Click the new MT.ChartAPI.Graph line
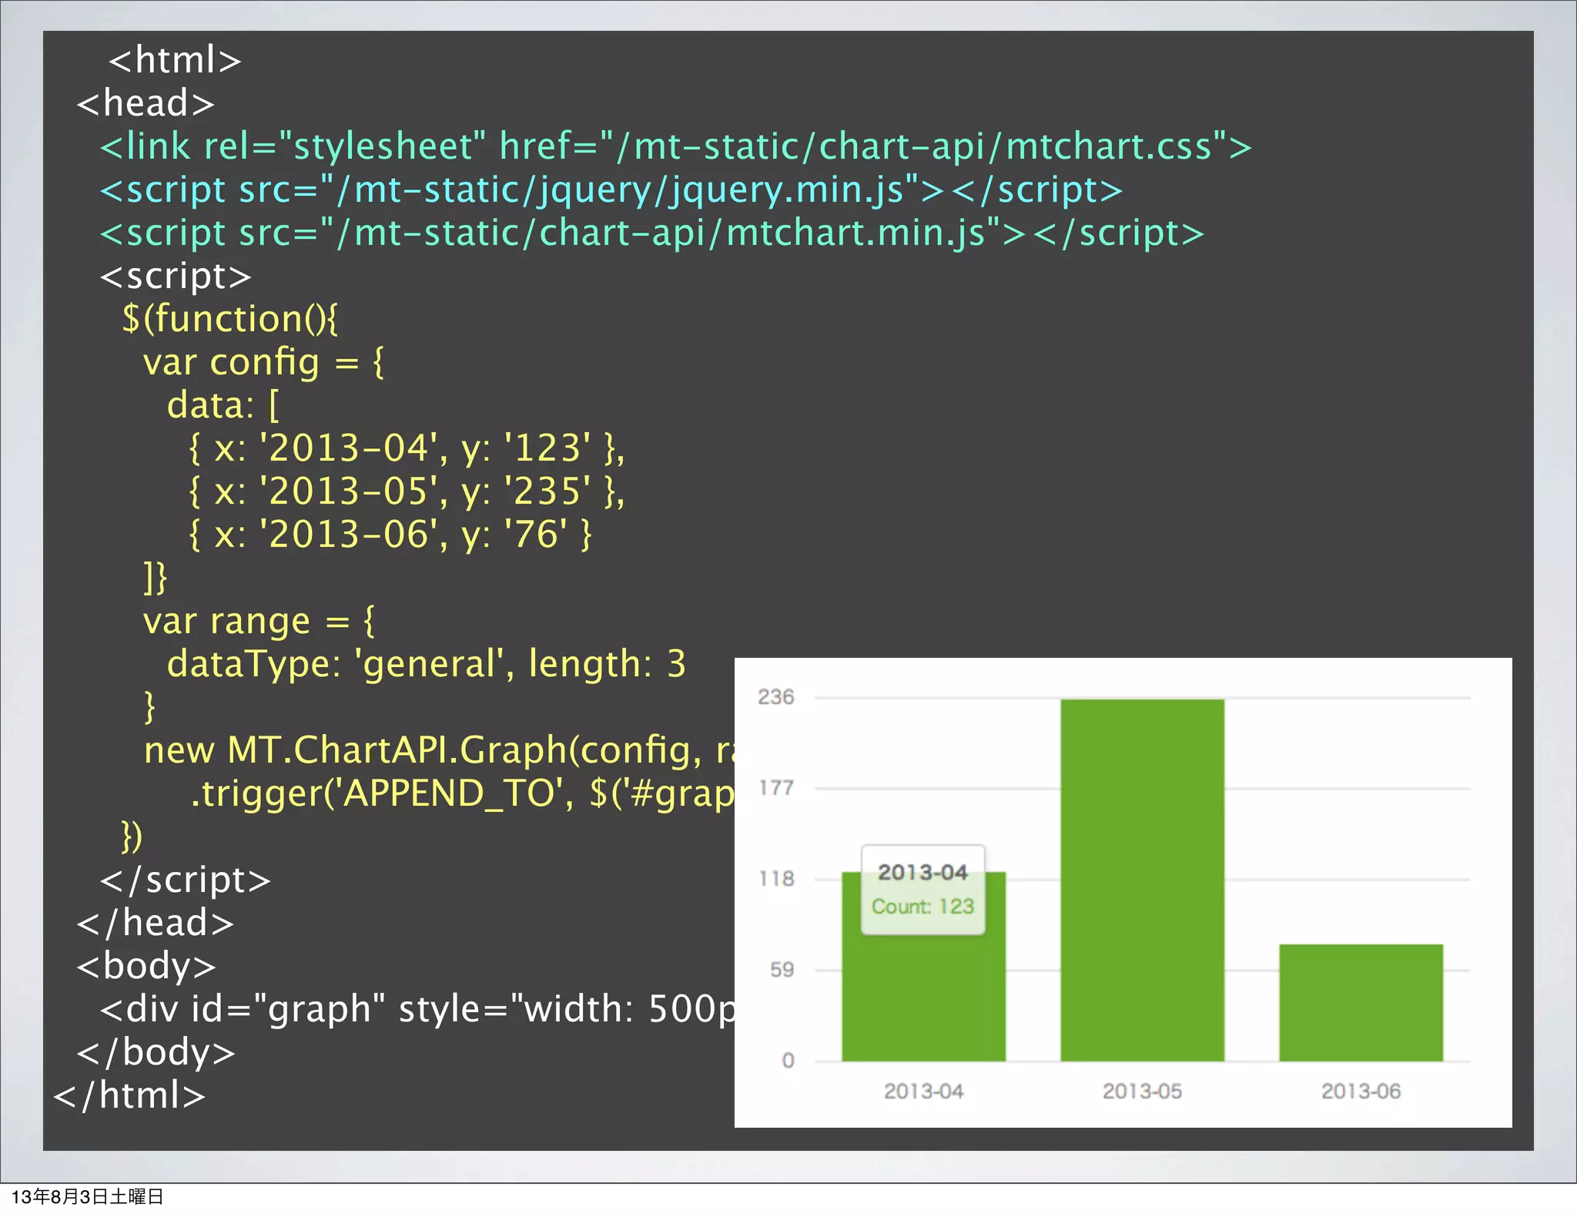 [439, 750]
